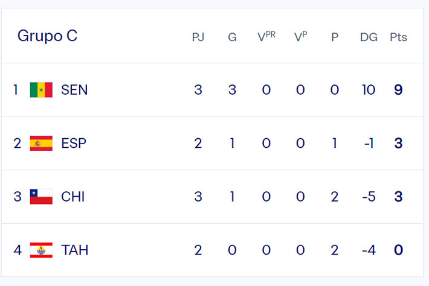Viewport: 429px width, 286px height.
Task: Click the VPR column header
Action: (x=266, y=37)
